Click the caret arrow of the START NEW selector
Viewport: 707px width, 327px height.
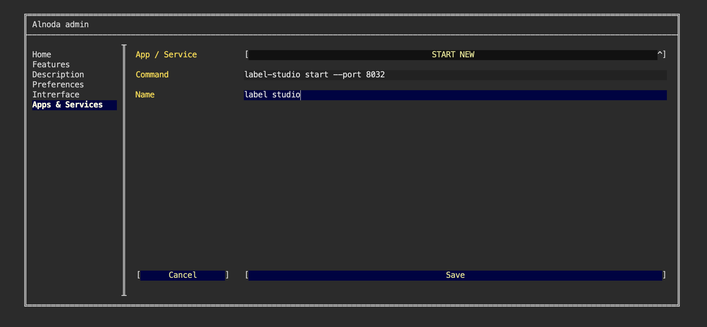click(660, 54)
